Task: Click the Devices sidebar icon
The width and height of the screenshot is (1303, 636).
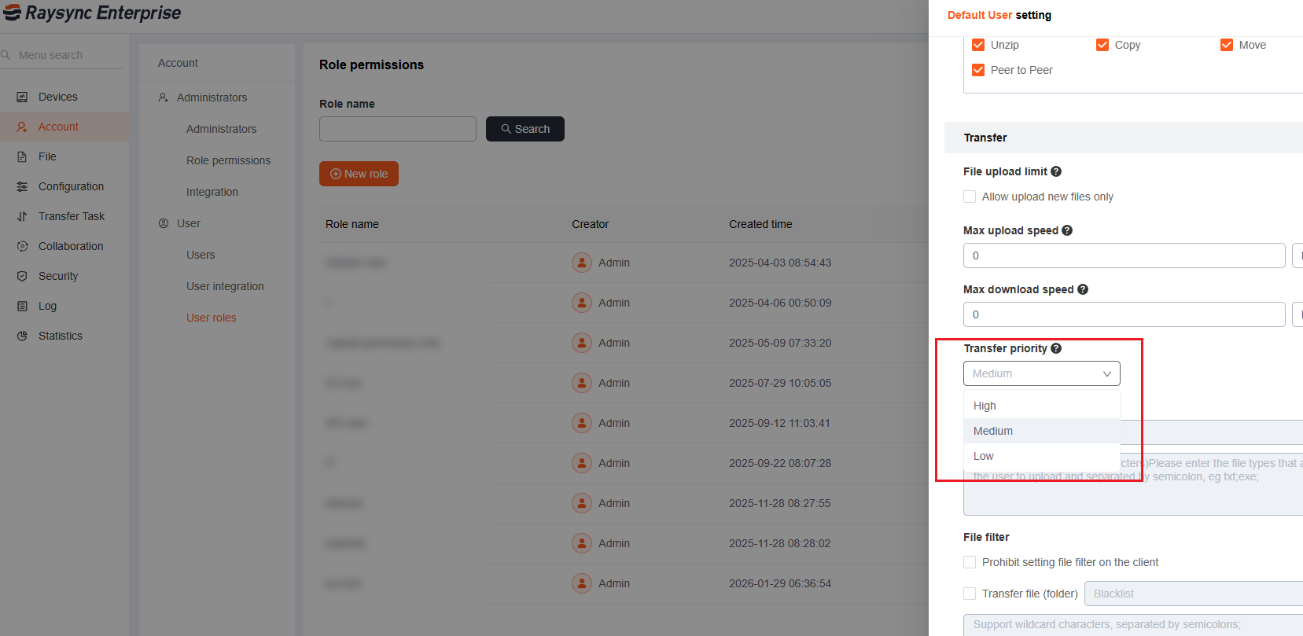Action: coord(22,97)
